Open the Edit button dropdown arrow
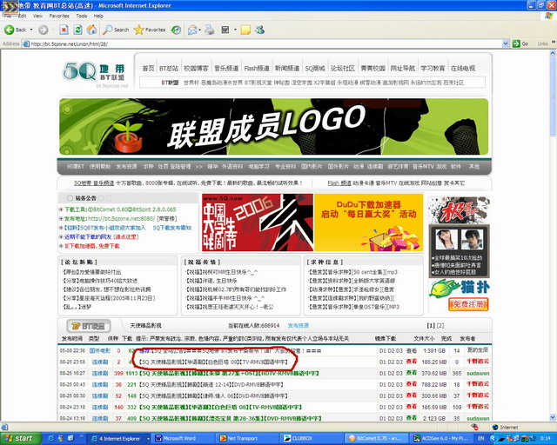The image size is (557, 445). click(x=235, y=30)
